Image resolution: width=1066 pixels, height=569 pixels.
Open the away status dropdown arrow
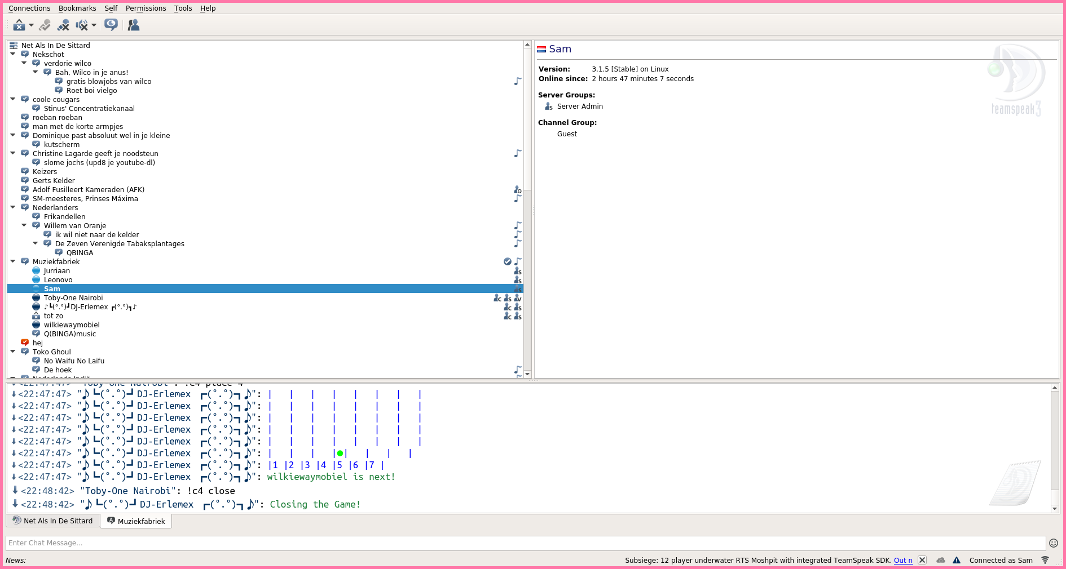pyautogui.click(x=31, y=25)
